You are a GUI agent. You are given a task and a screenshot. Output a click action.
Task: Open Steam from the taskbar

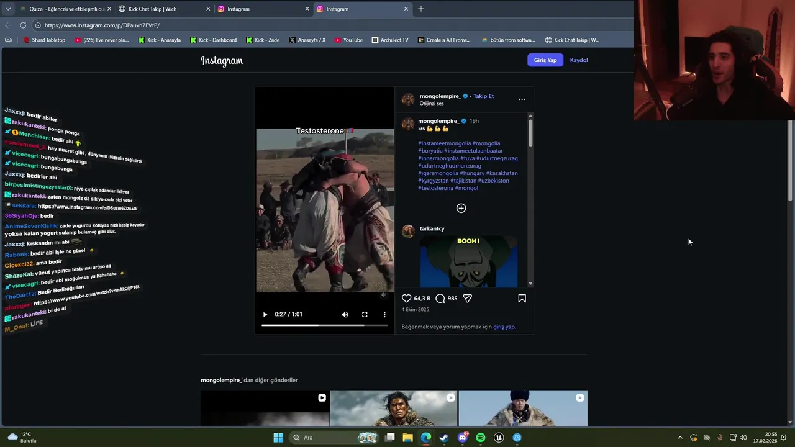[443, 438]
